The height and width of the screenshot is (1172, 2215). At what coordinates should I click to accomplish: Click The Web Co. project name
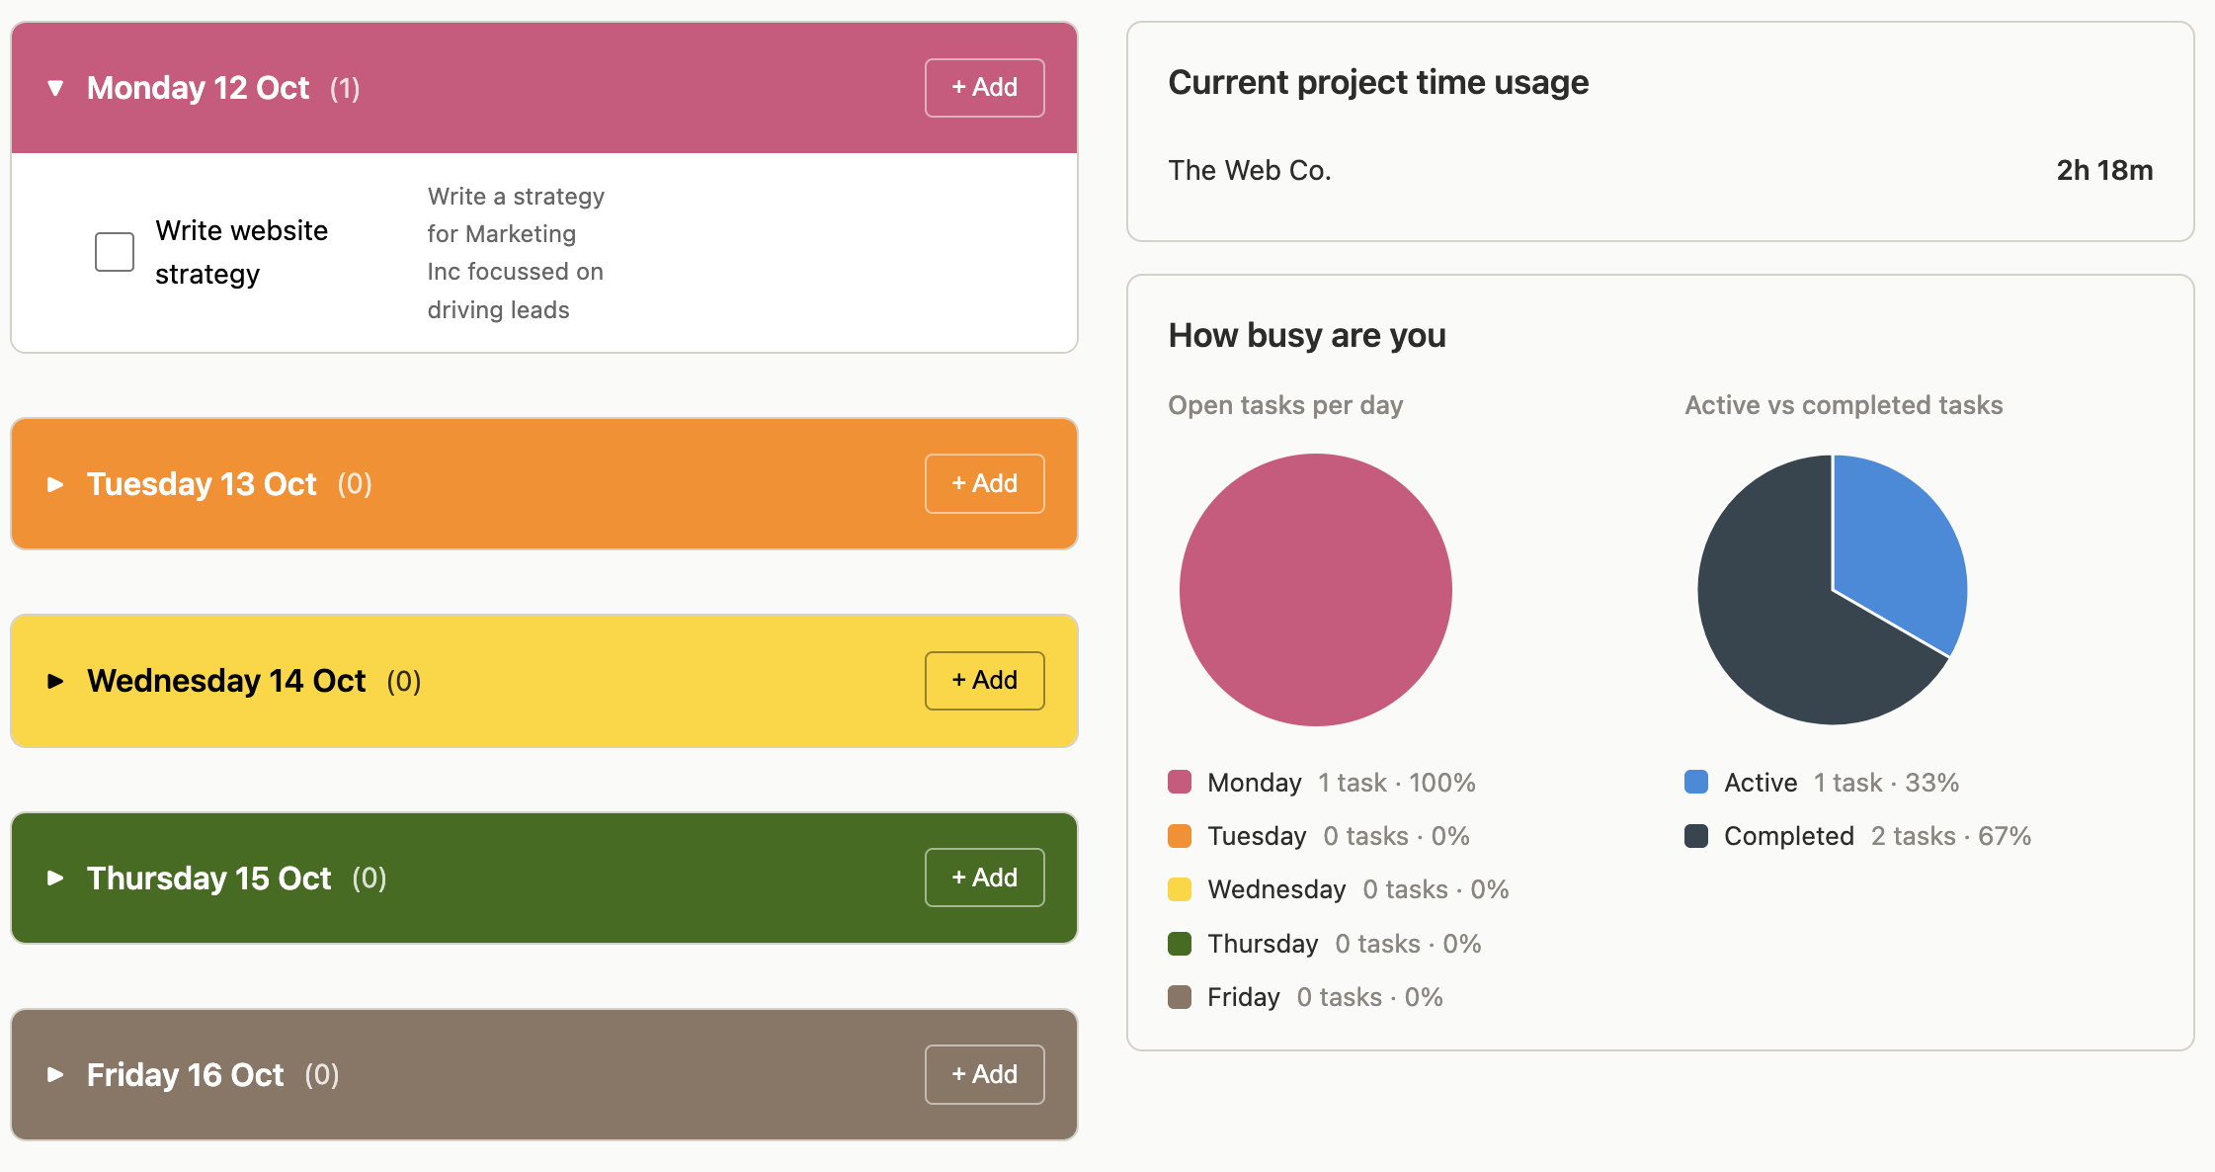[x=1250, y=170]
